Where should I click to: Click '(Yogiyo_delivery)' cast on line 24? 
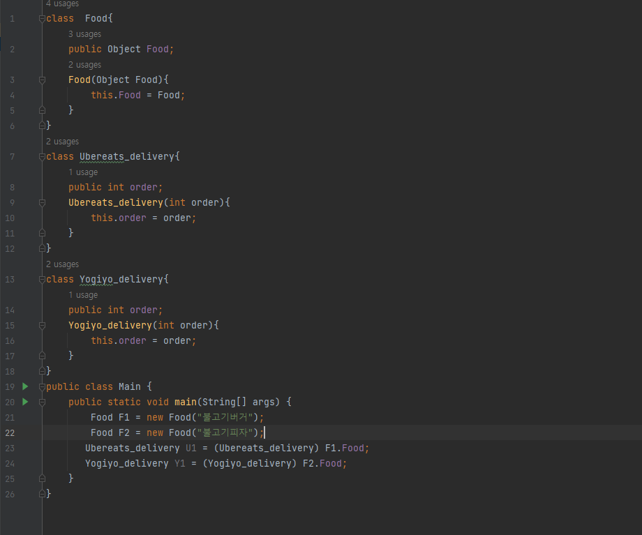pyautogui.click(x=250, y=463)
